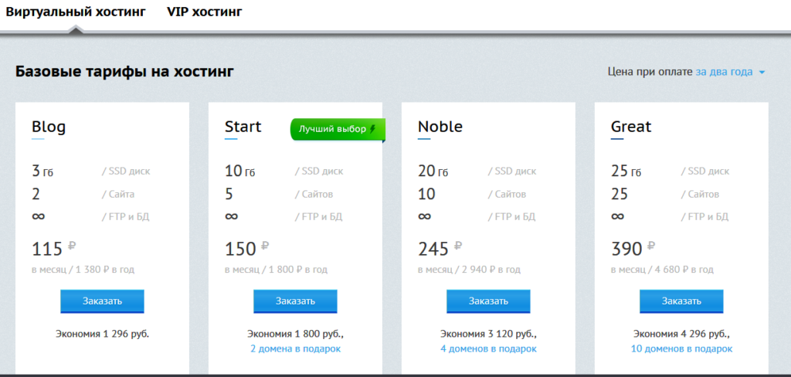Click the infinity symbol in the Blog plan

tap(38, 216)
